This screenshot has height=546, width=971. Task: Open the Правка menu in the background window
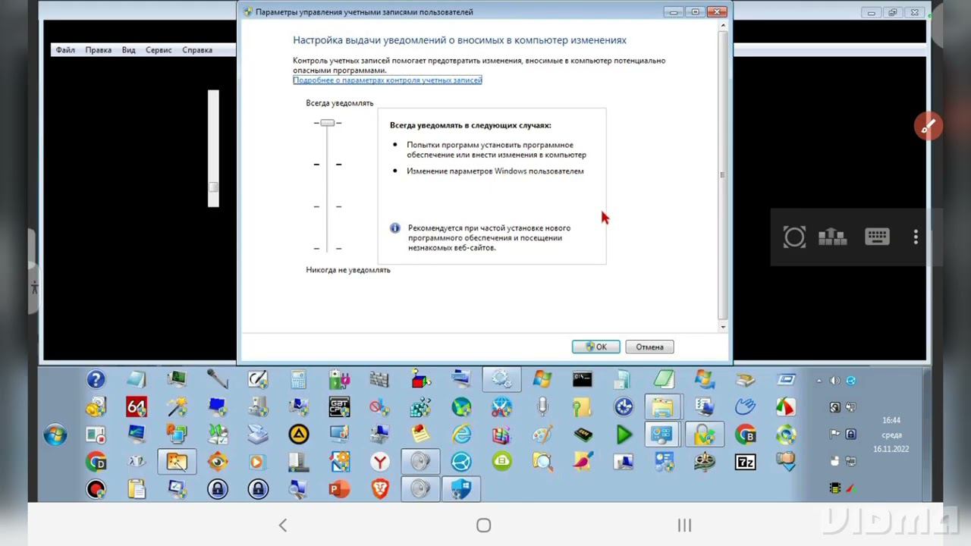[99, 50]
